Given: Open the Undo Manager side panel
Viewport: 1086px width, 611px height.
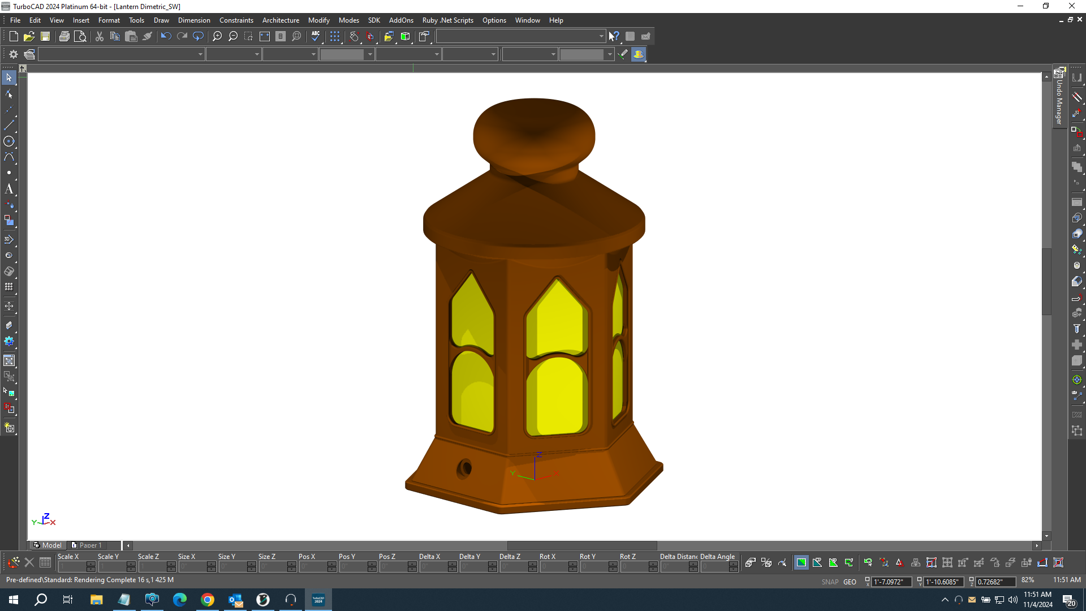Looking at the screenshot, I should [1059, 97].
